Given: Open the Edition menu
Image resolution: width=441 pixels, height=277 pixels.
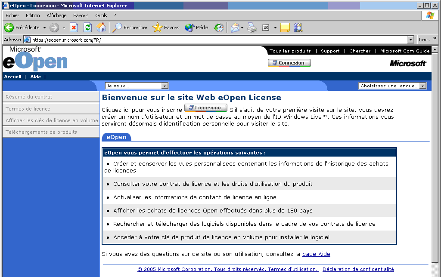Looking at the screenshot, I should point(33,15).
